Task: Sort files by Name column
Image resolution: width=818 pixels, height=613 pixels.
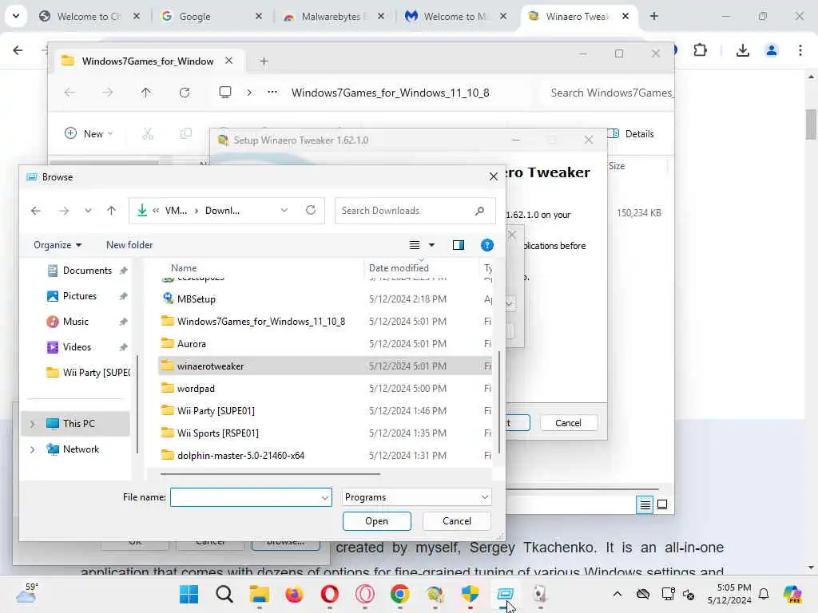Action: click(x=184, y=268)
